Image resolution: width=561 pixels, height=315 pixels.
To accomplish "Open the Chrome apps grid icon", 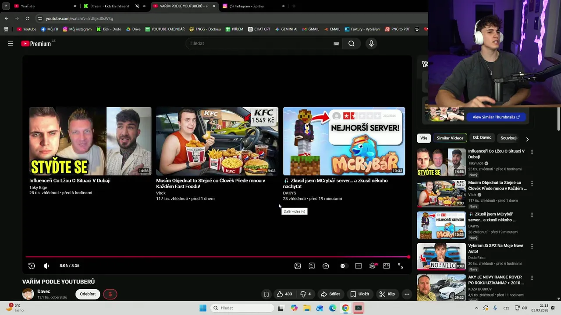I will (x=6, y=29).
